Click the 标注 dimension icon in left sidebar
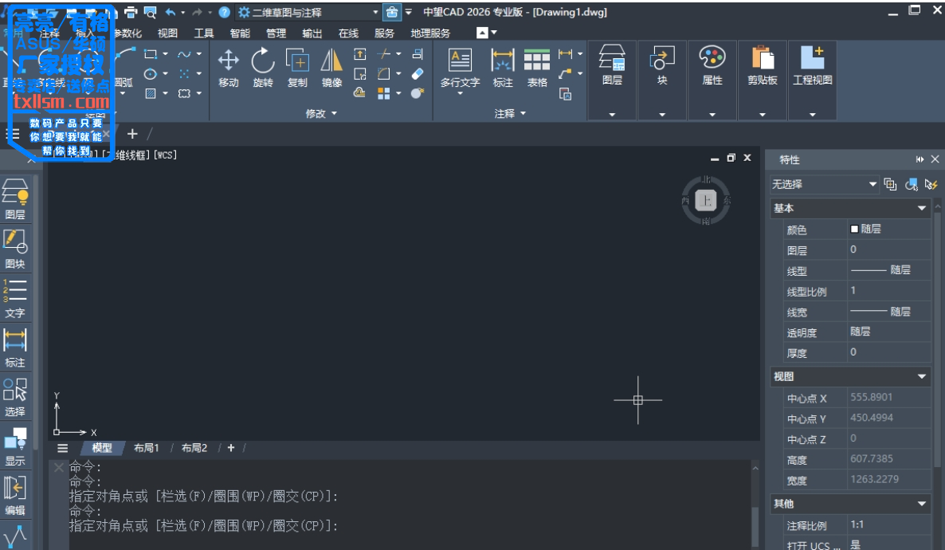The height and width of the screenshot is (550, 945). (15, 347)
